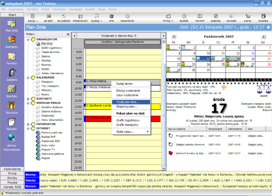Screen dimensions: 272x196
Task: Go to previous day in day plan
Action: (74, 36)
